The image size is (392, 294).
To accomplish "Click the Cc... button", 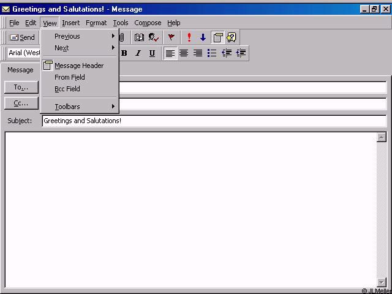I will (x=21, y=103).
